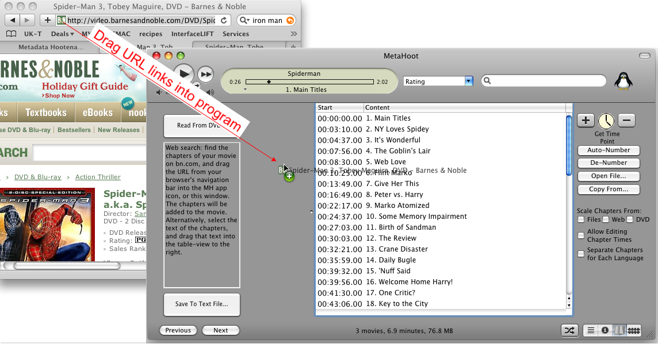Click the scroll up arrow of the chapter list
The image size is (658, 344).
click(569, 298)
